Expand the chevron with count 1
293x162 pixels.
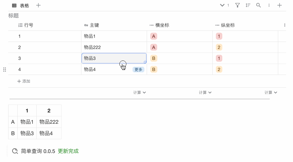(223, 5)
